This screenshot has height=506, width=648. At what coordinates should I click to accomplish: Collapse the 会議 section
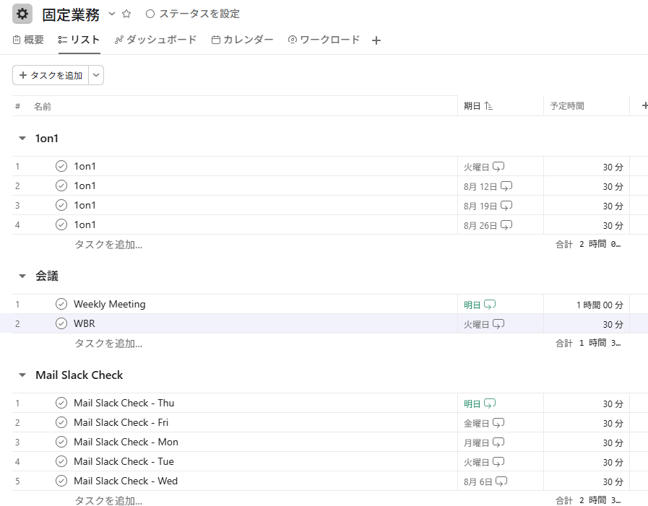pos(22,276)
